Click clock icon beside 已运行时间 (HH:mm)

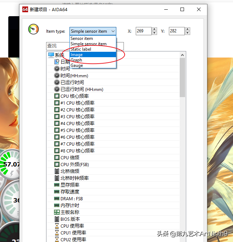point(57,89)
